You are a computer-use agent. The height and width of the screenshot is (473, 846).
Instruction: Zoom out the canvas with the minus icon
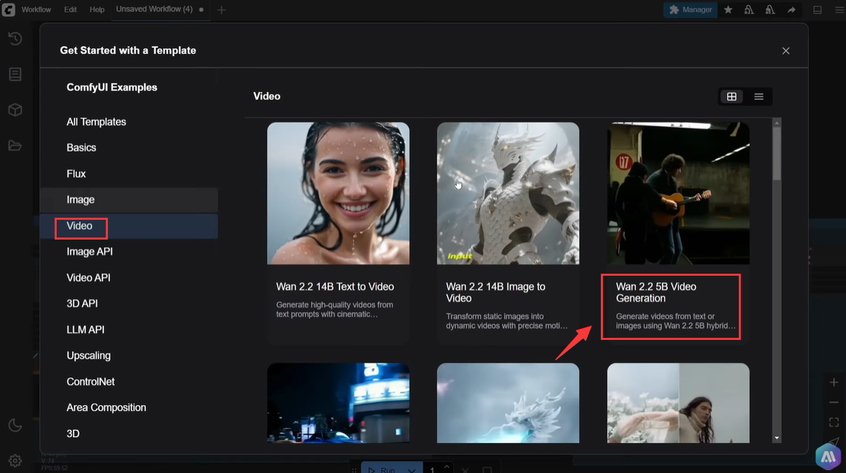pos(834,403)
